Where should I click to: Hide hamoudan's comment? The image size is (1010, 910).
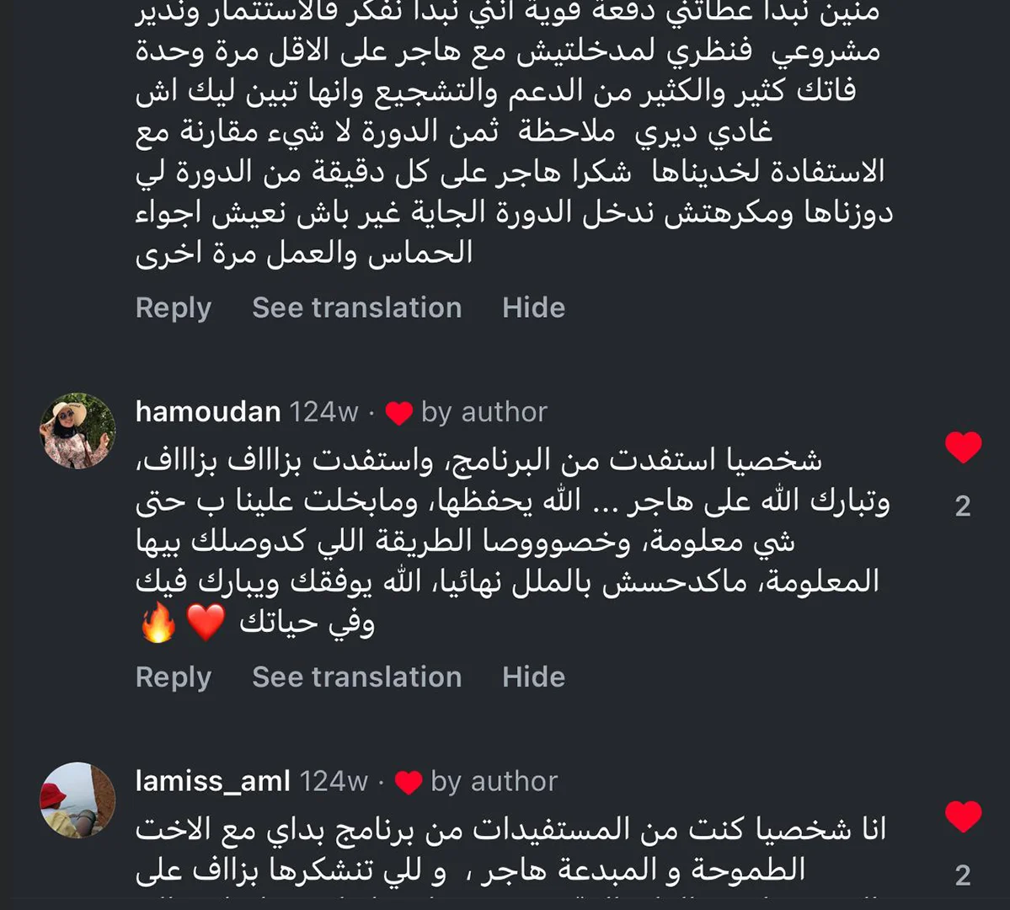tap(533, 677)
